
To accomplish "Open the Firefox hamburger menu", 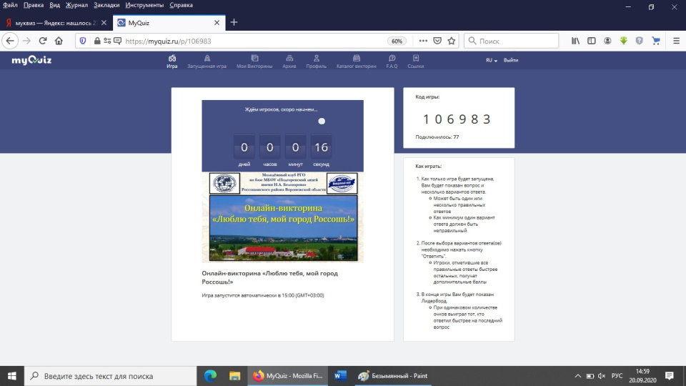I will pyautogui.click(x=676, y=41).
